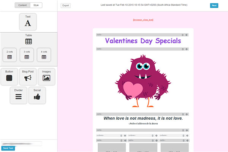The image size is (228, 152).
Task: Delete the first column in the three-column row
Action: pos(121,136)
